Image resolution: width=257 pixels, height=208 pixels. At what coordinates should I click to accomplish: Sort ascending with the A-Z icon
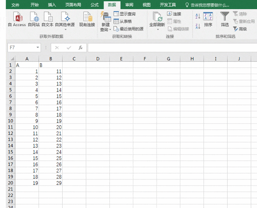[x=197, y=16]
